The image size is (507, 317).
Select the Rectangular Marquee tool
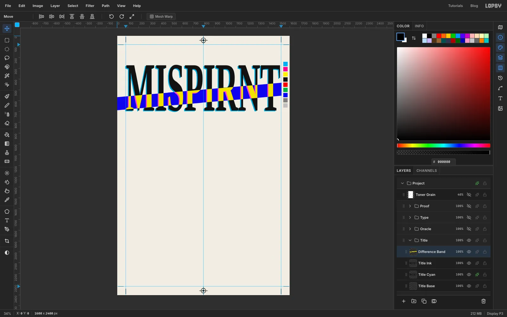[x=7, y=40]
